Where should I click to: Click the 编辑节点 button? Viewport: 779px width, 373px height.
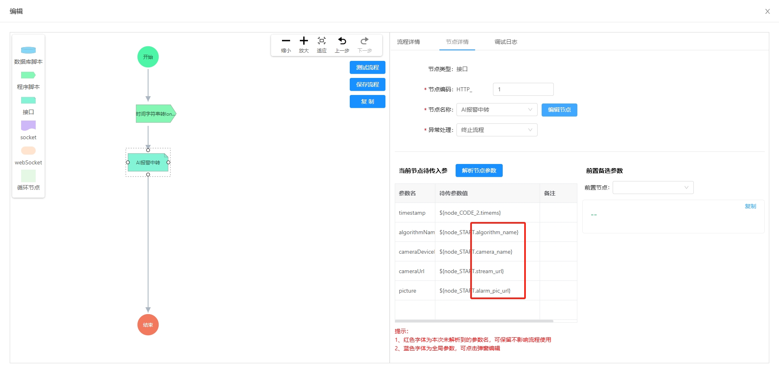(560, 110)
